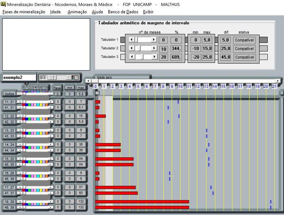
Task: Click right arrow of Tabulador 1 months scrollbar
Action: point(154,40)
